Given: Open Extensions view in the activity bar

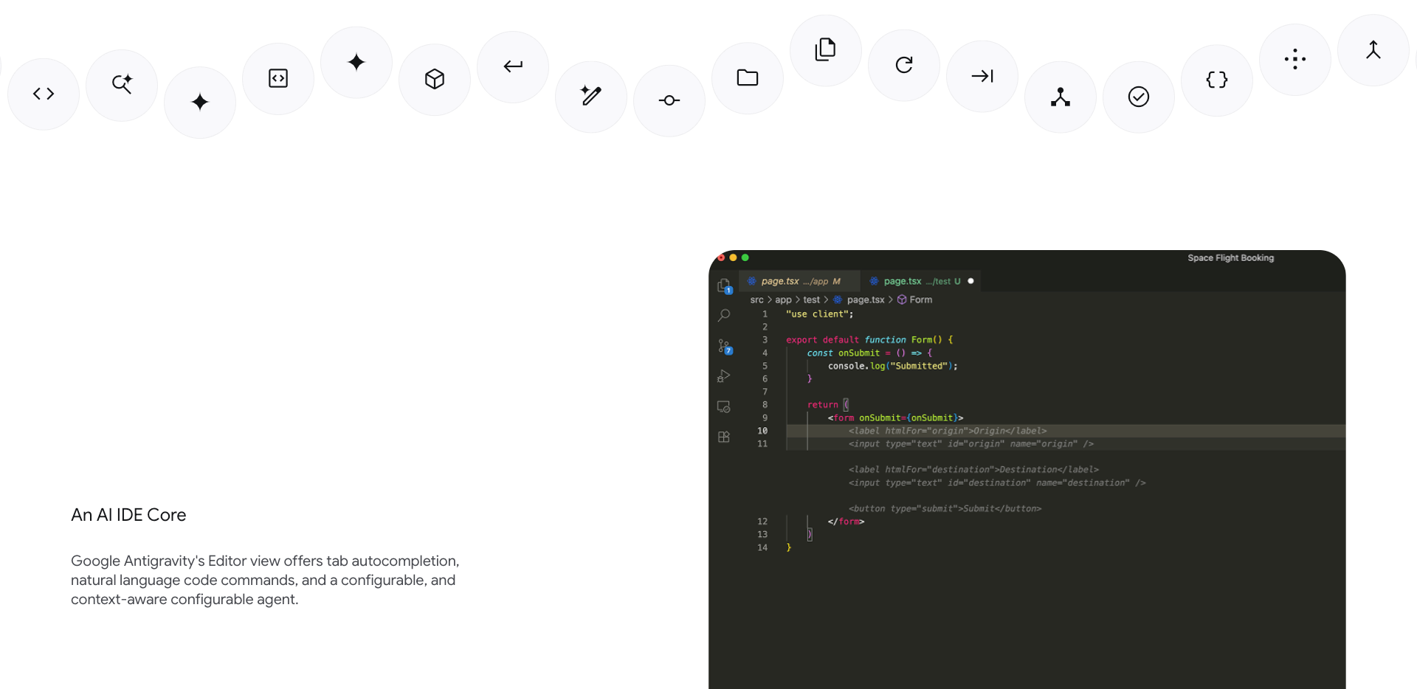Looking at the screenshot, I should [x=724, y=437].
